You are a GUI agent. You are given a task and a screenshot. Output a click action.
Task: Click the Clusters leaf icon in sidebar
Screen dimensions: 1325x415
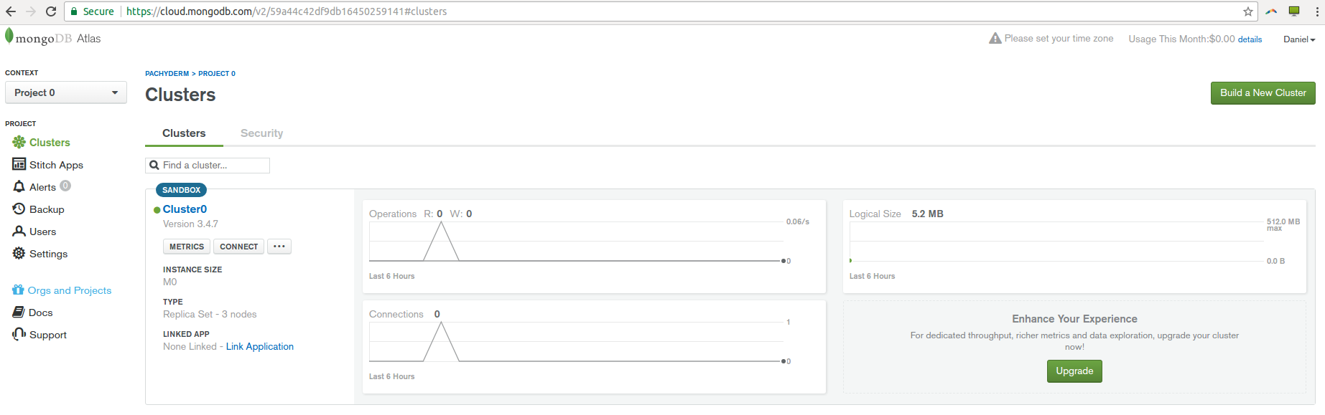tap(19, 142)
